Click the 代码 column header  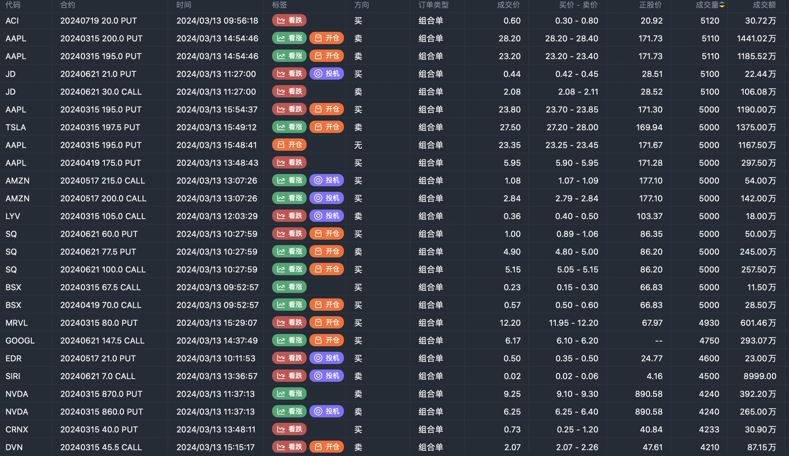(13, 5)
